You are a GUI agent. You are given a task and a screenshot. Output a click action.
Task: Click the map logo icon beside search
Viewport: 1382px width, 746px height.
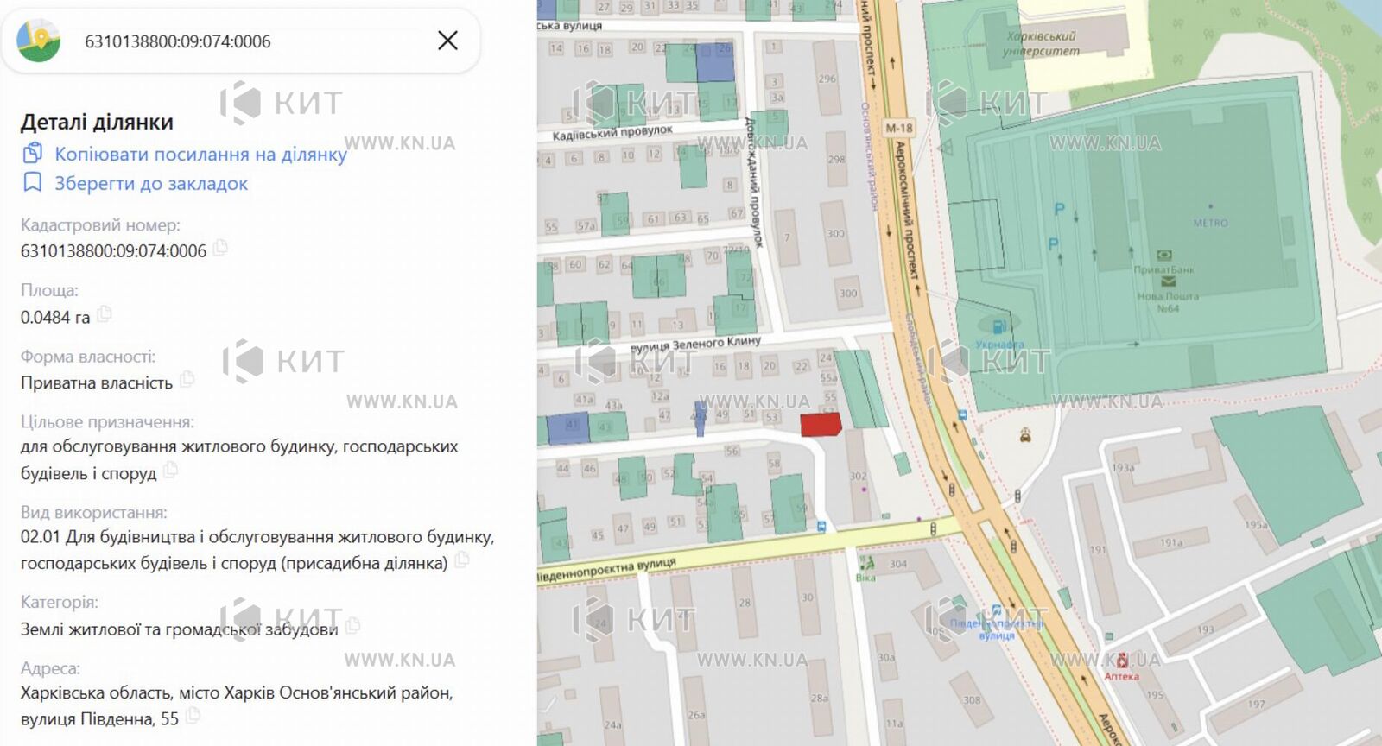[x=39, y=41]
